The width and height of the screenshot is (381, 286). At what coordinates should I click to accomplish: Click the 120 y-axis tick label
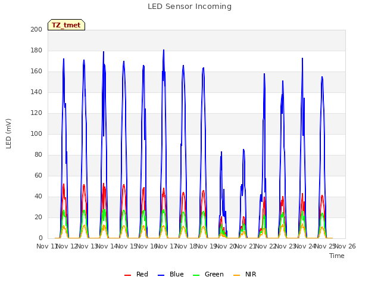click(36, 113)
